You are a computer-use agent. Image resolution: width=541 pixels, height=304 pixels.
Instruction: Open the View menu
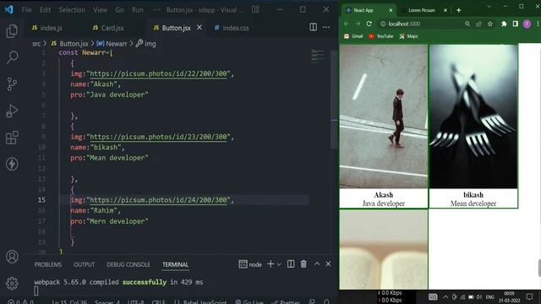(100, 10)
